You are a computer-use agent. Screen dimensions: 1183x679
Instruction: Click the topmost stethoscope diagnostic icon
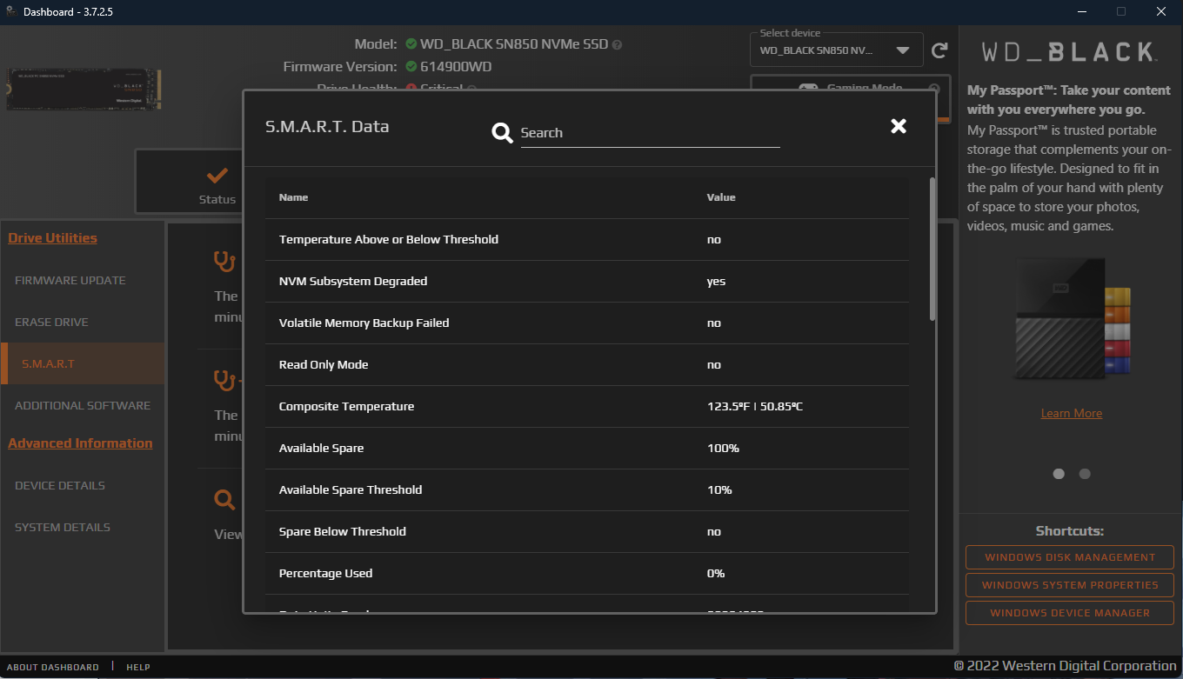coord(224,260)
